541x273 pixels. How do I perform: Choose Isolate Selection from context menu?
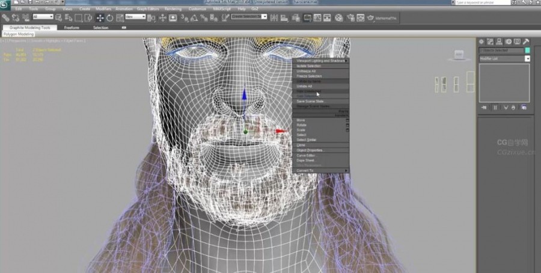click(321, 66)
